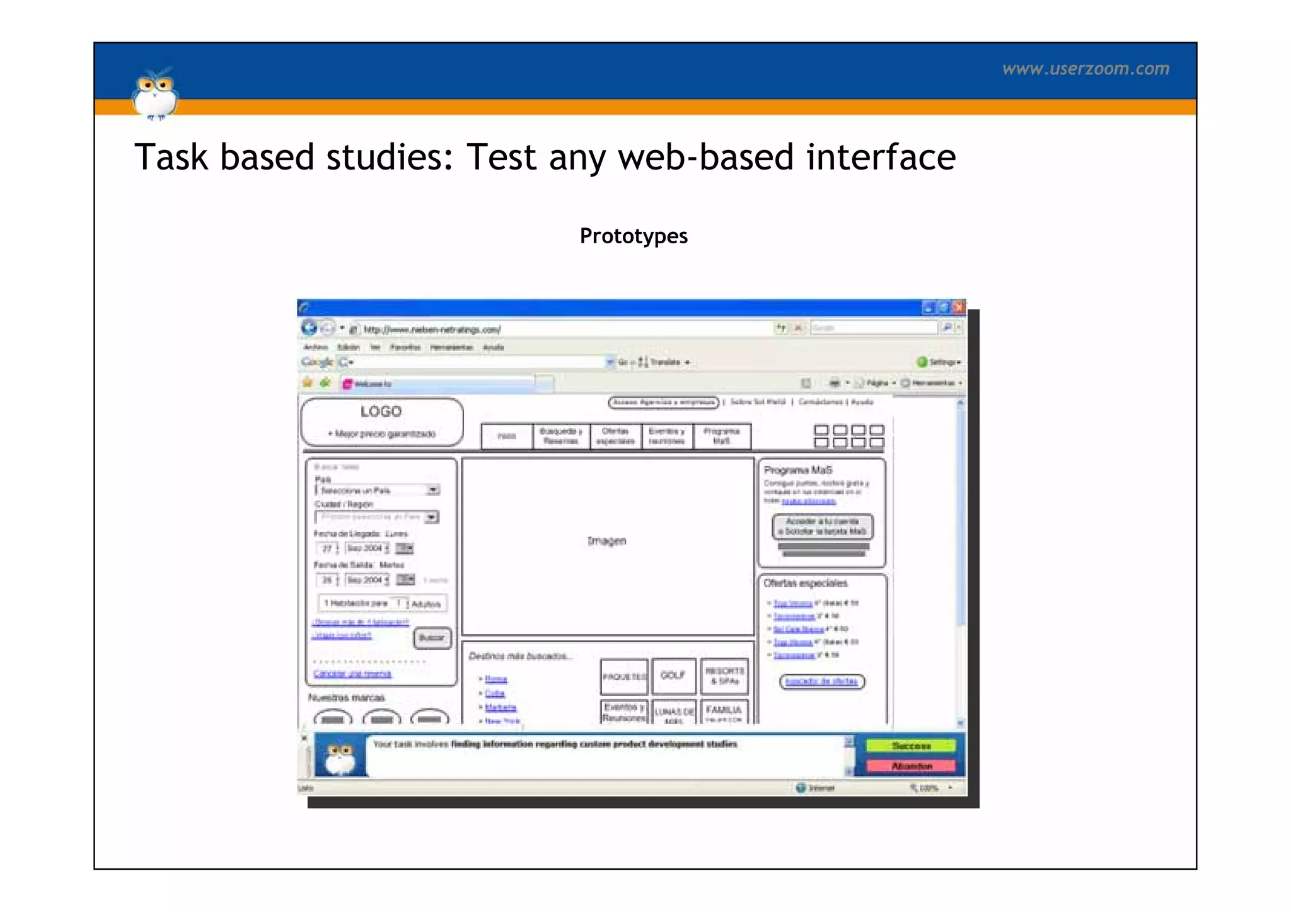Click the browser Back arrow button
The height and width of the screenshot is (912, 1291).
(x=308, y=328)
